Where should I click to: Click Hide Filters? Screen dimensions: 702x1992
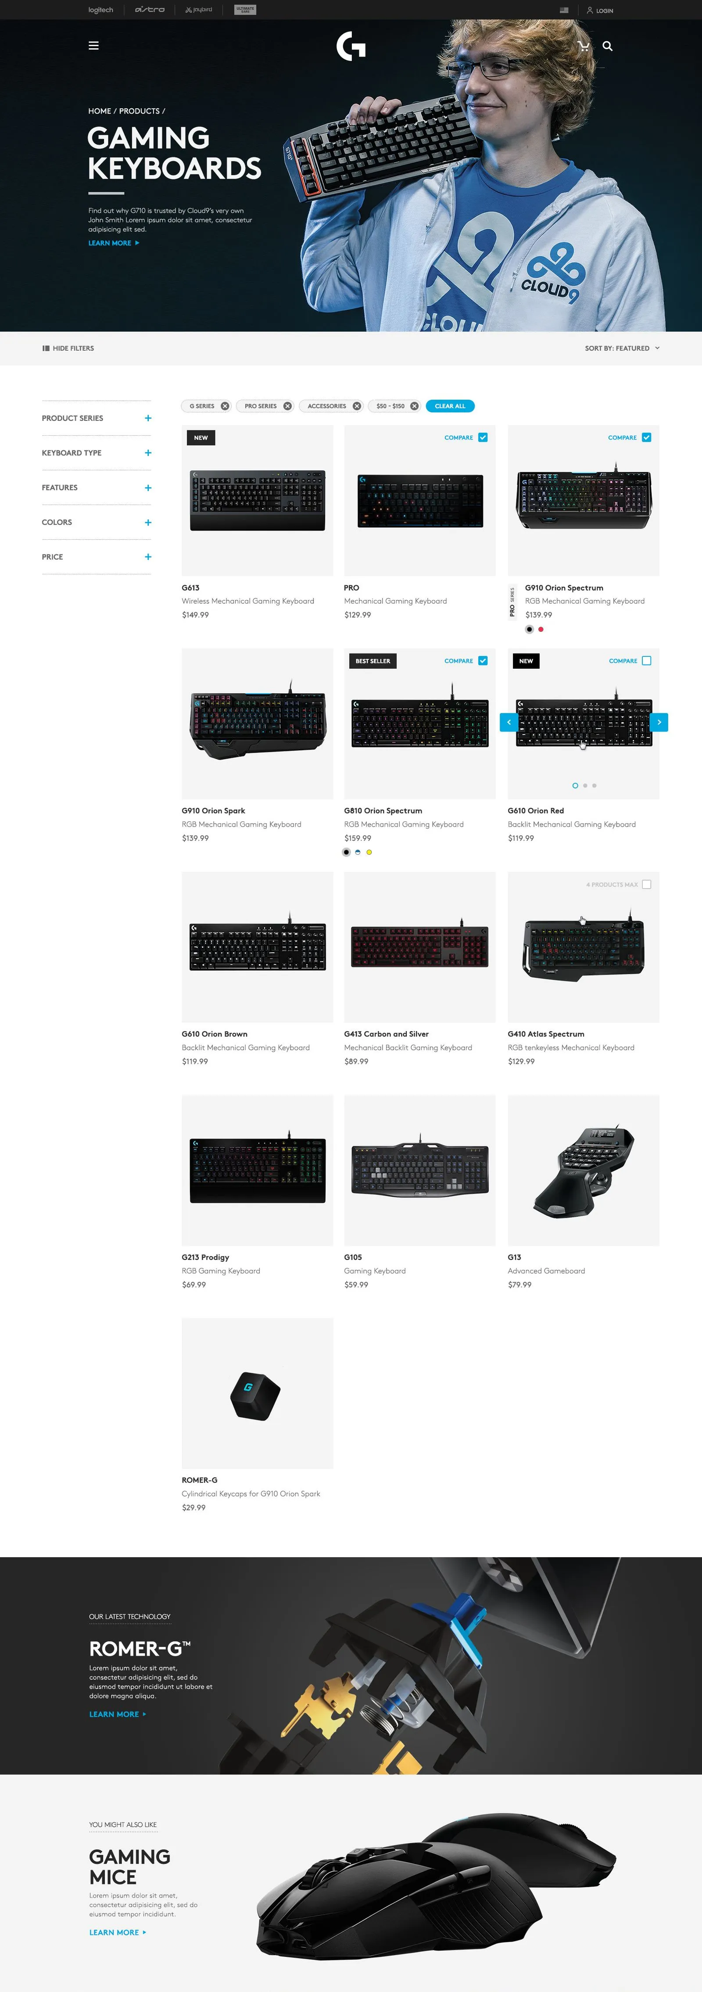[x=68, y=349]
